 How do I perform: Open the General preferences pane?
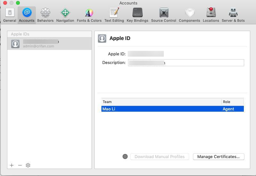[x=10, y=15]
